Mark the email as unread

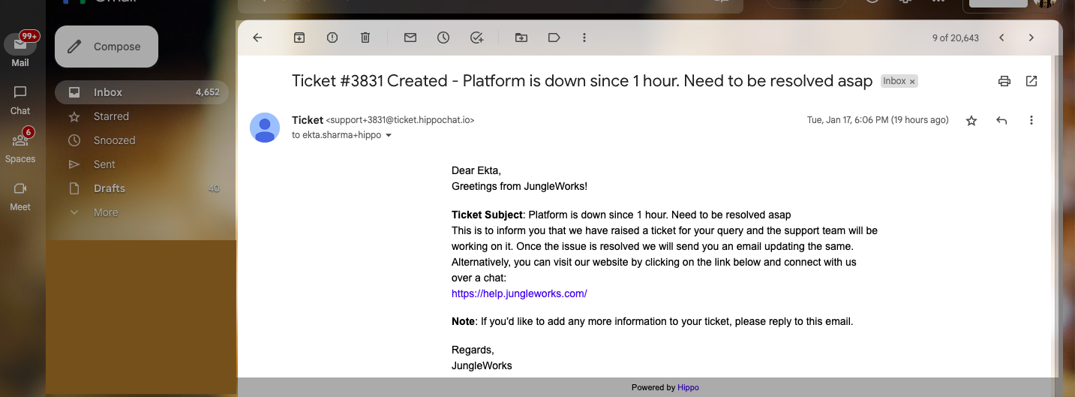pyautogui.click(x=410, y=38)
